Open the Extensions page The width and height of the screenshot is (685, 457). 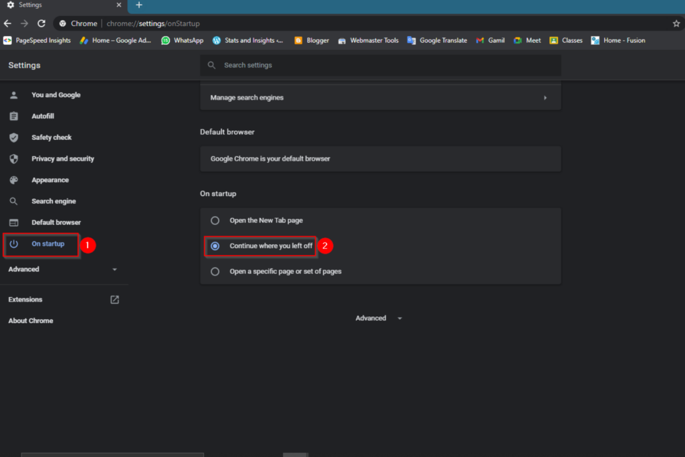25,299
